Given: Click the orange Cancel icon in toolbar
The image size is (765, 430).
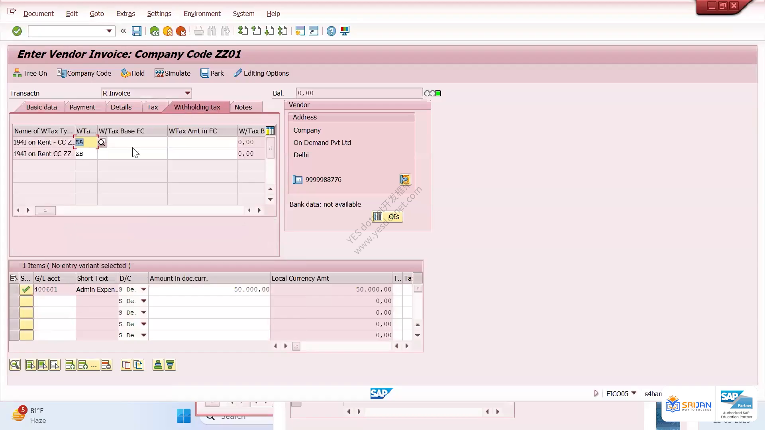Looking at the screenshot, I should coord(181,31).
